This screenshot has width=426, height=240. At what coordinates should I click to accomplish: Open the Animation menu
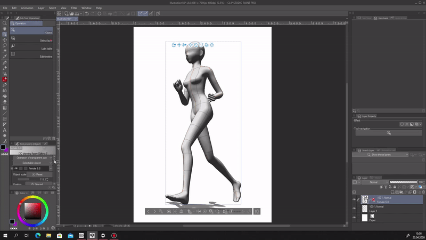coord(27,8)
